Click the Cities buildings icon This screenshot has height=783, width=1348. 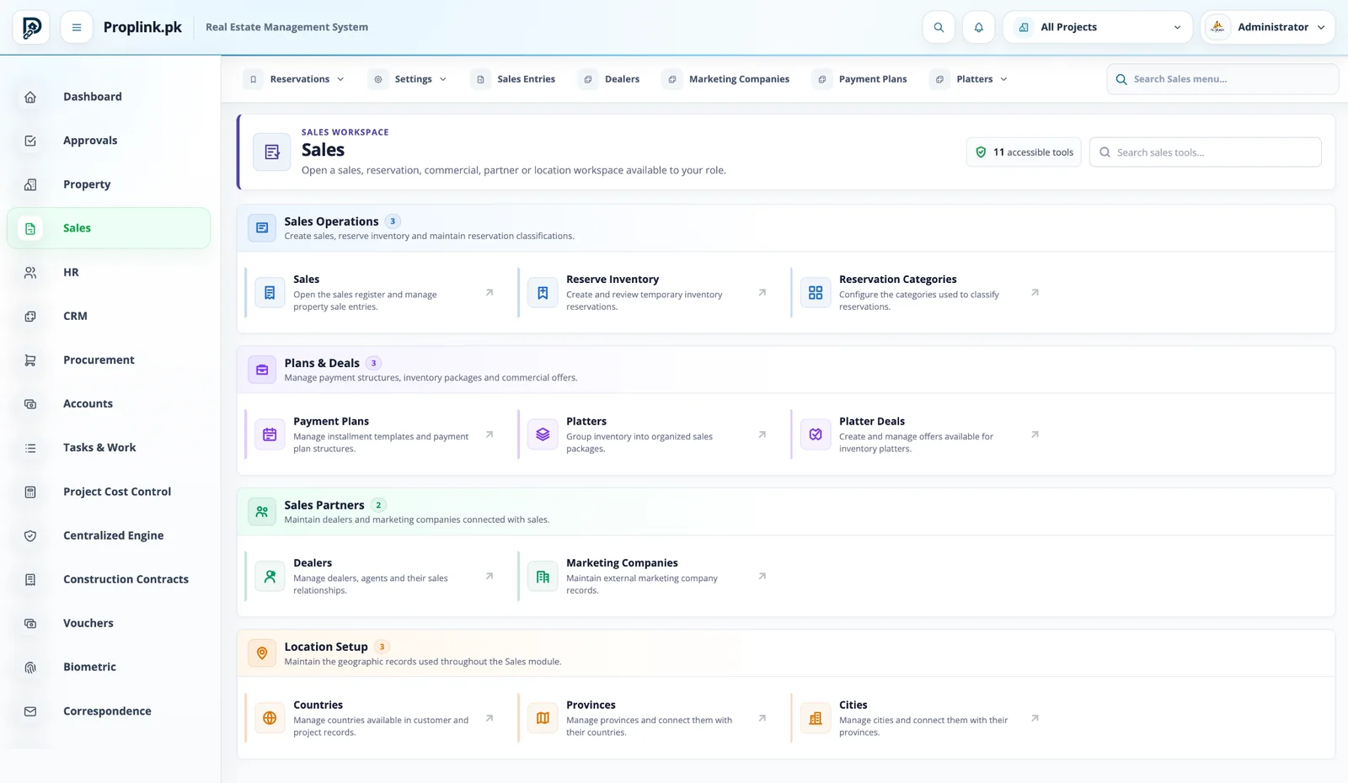click(816, 718)
